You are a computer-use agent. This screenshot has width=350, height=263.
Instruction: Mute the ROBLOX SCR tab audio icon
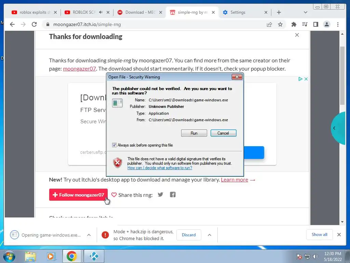[101, 12]
